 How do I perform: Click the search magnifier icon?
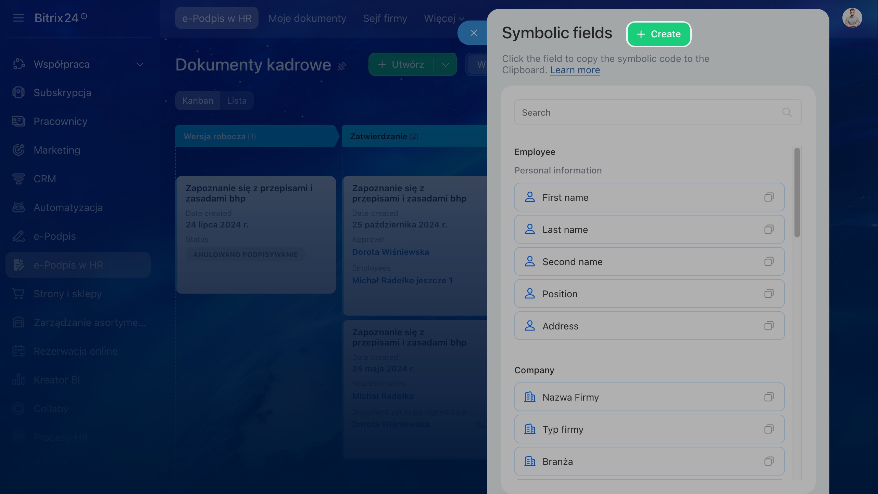point(787,112)
